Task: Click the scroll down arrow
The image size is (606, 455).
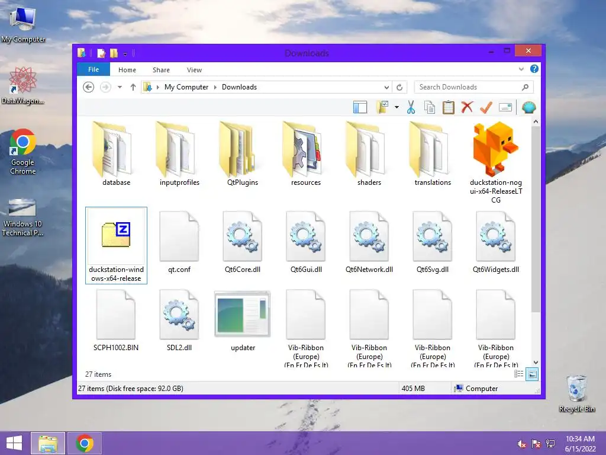Action: [536, 362]
